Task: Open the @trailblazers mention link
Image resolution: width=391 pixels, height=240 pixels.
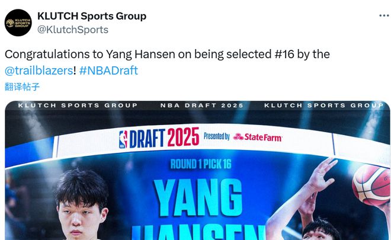Action: click(x=39, y=71)
